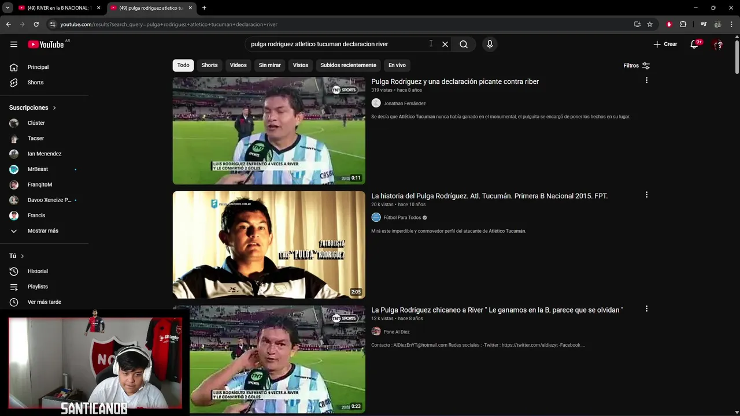Open the tab search dropdown arrow
740x416 pixels.
click(x=8, y=8)
